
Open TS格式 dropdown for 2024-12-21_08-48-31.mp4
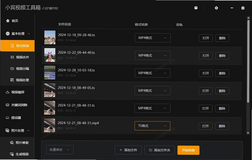pyautogui.click(x=152, y=126)
